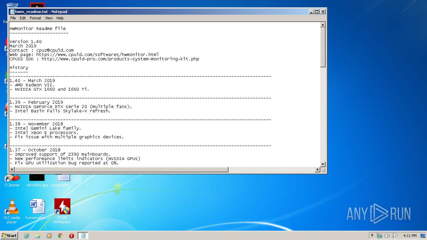Viewport: 427px width, 240px height.
Task: Click the vertical scrollbar up arrow
Action: click(323, 25)
